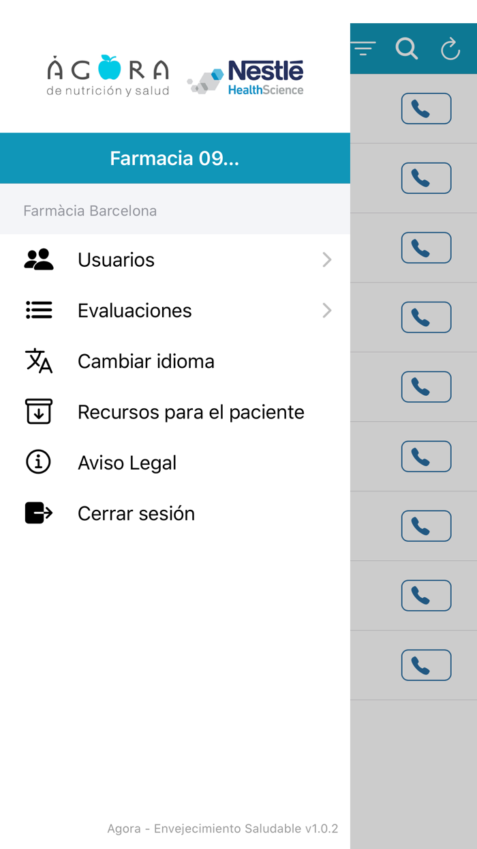Select the Usuarios people icon
477x849 pixels.
point(39,259)
